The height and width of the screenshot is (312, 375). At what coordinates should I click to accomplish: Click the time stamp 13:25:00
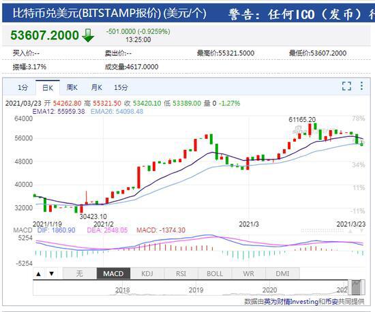click(138, 40)
